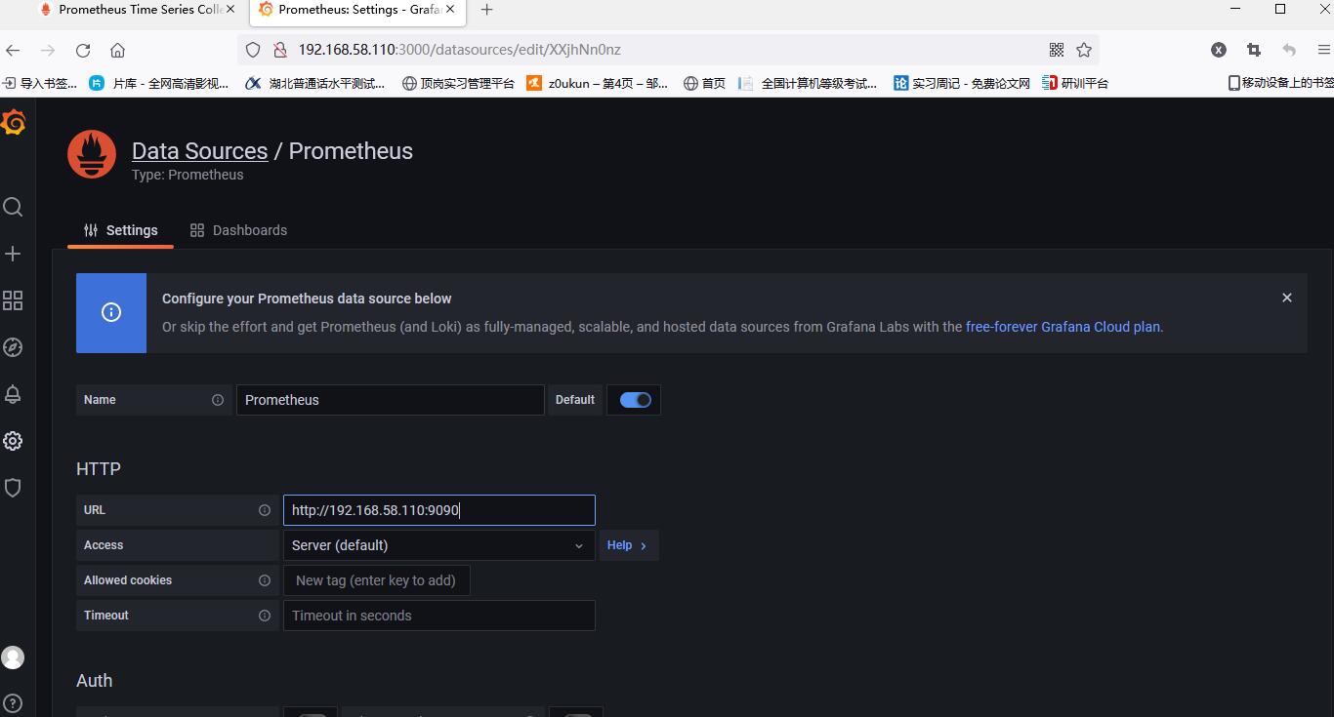Open the user profile avatar
This screenshot has width=1334, height=717.
(13, 657)
